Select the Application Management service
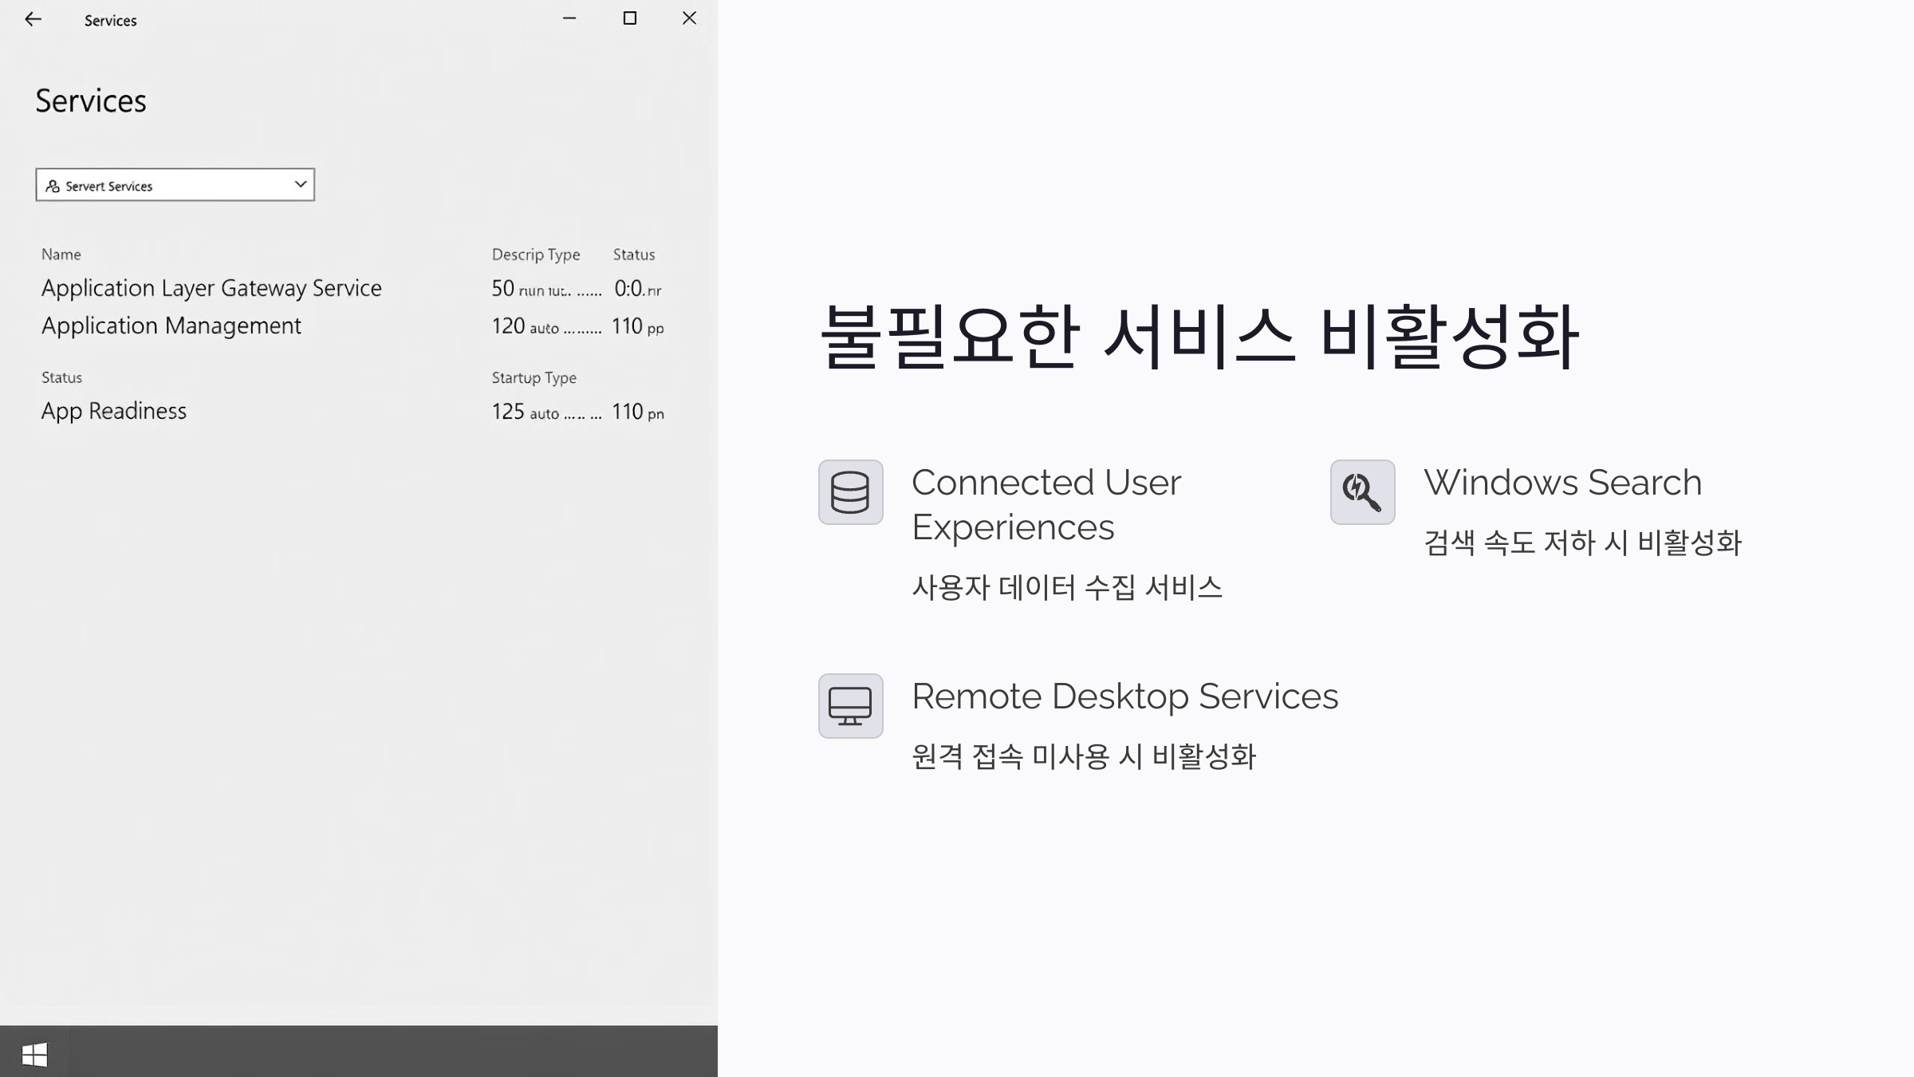The height and width of the screenshot is (1077, 1914). [x=171, y=325]
